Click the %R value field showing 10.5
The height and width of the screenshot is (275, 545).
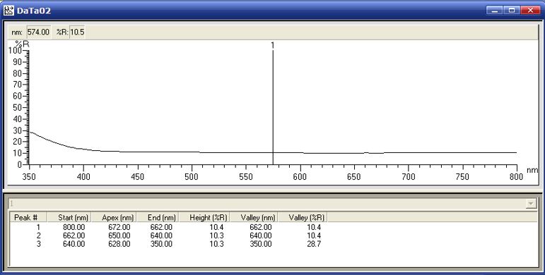[x=77, y=32]
